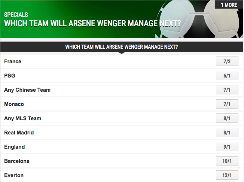
Task: Select the Any Chinese Team row label
Action: [27, 90]
